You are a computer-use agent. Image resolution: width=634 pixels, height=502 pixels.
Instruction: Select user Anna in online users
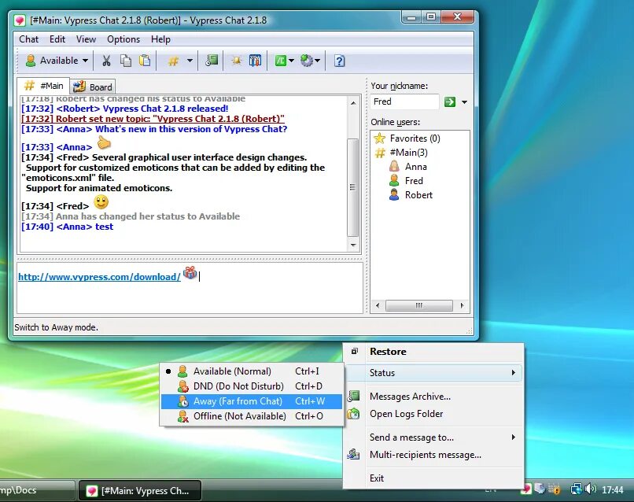click(x=415, y=167)
